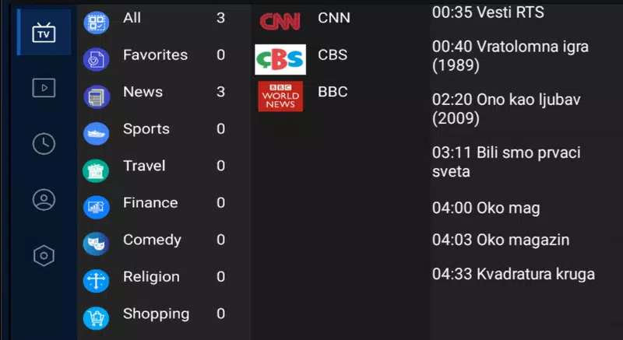The width and height of the screenshot is (623, 340).
Task: Tune to the CNN channel
Action: click(x=334, y=19)
